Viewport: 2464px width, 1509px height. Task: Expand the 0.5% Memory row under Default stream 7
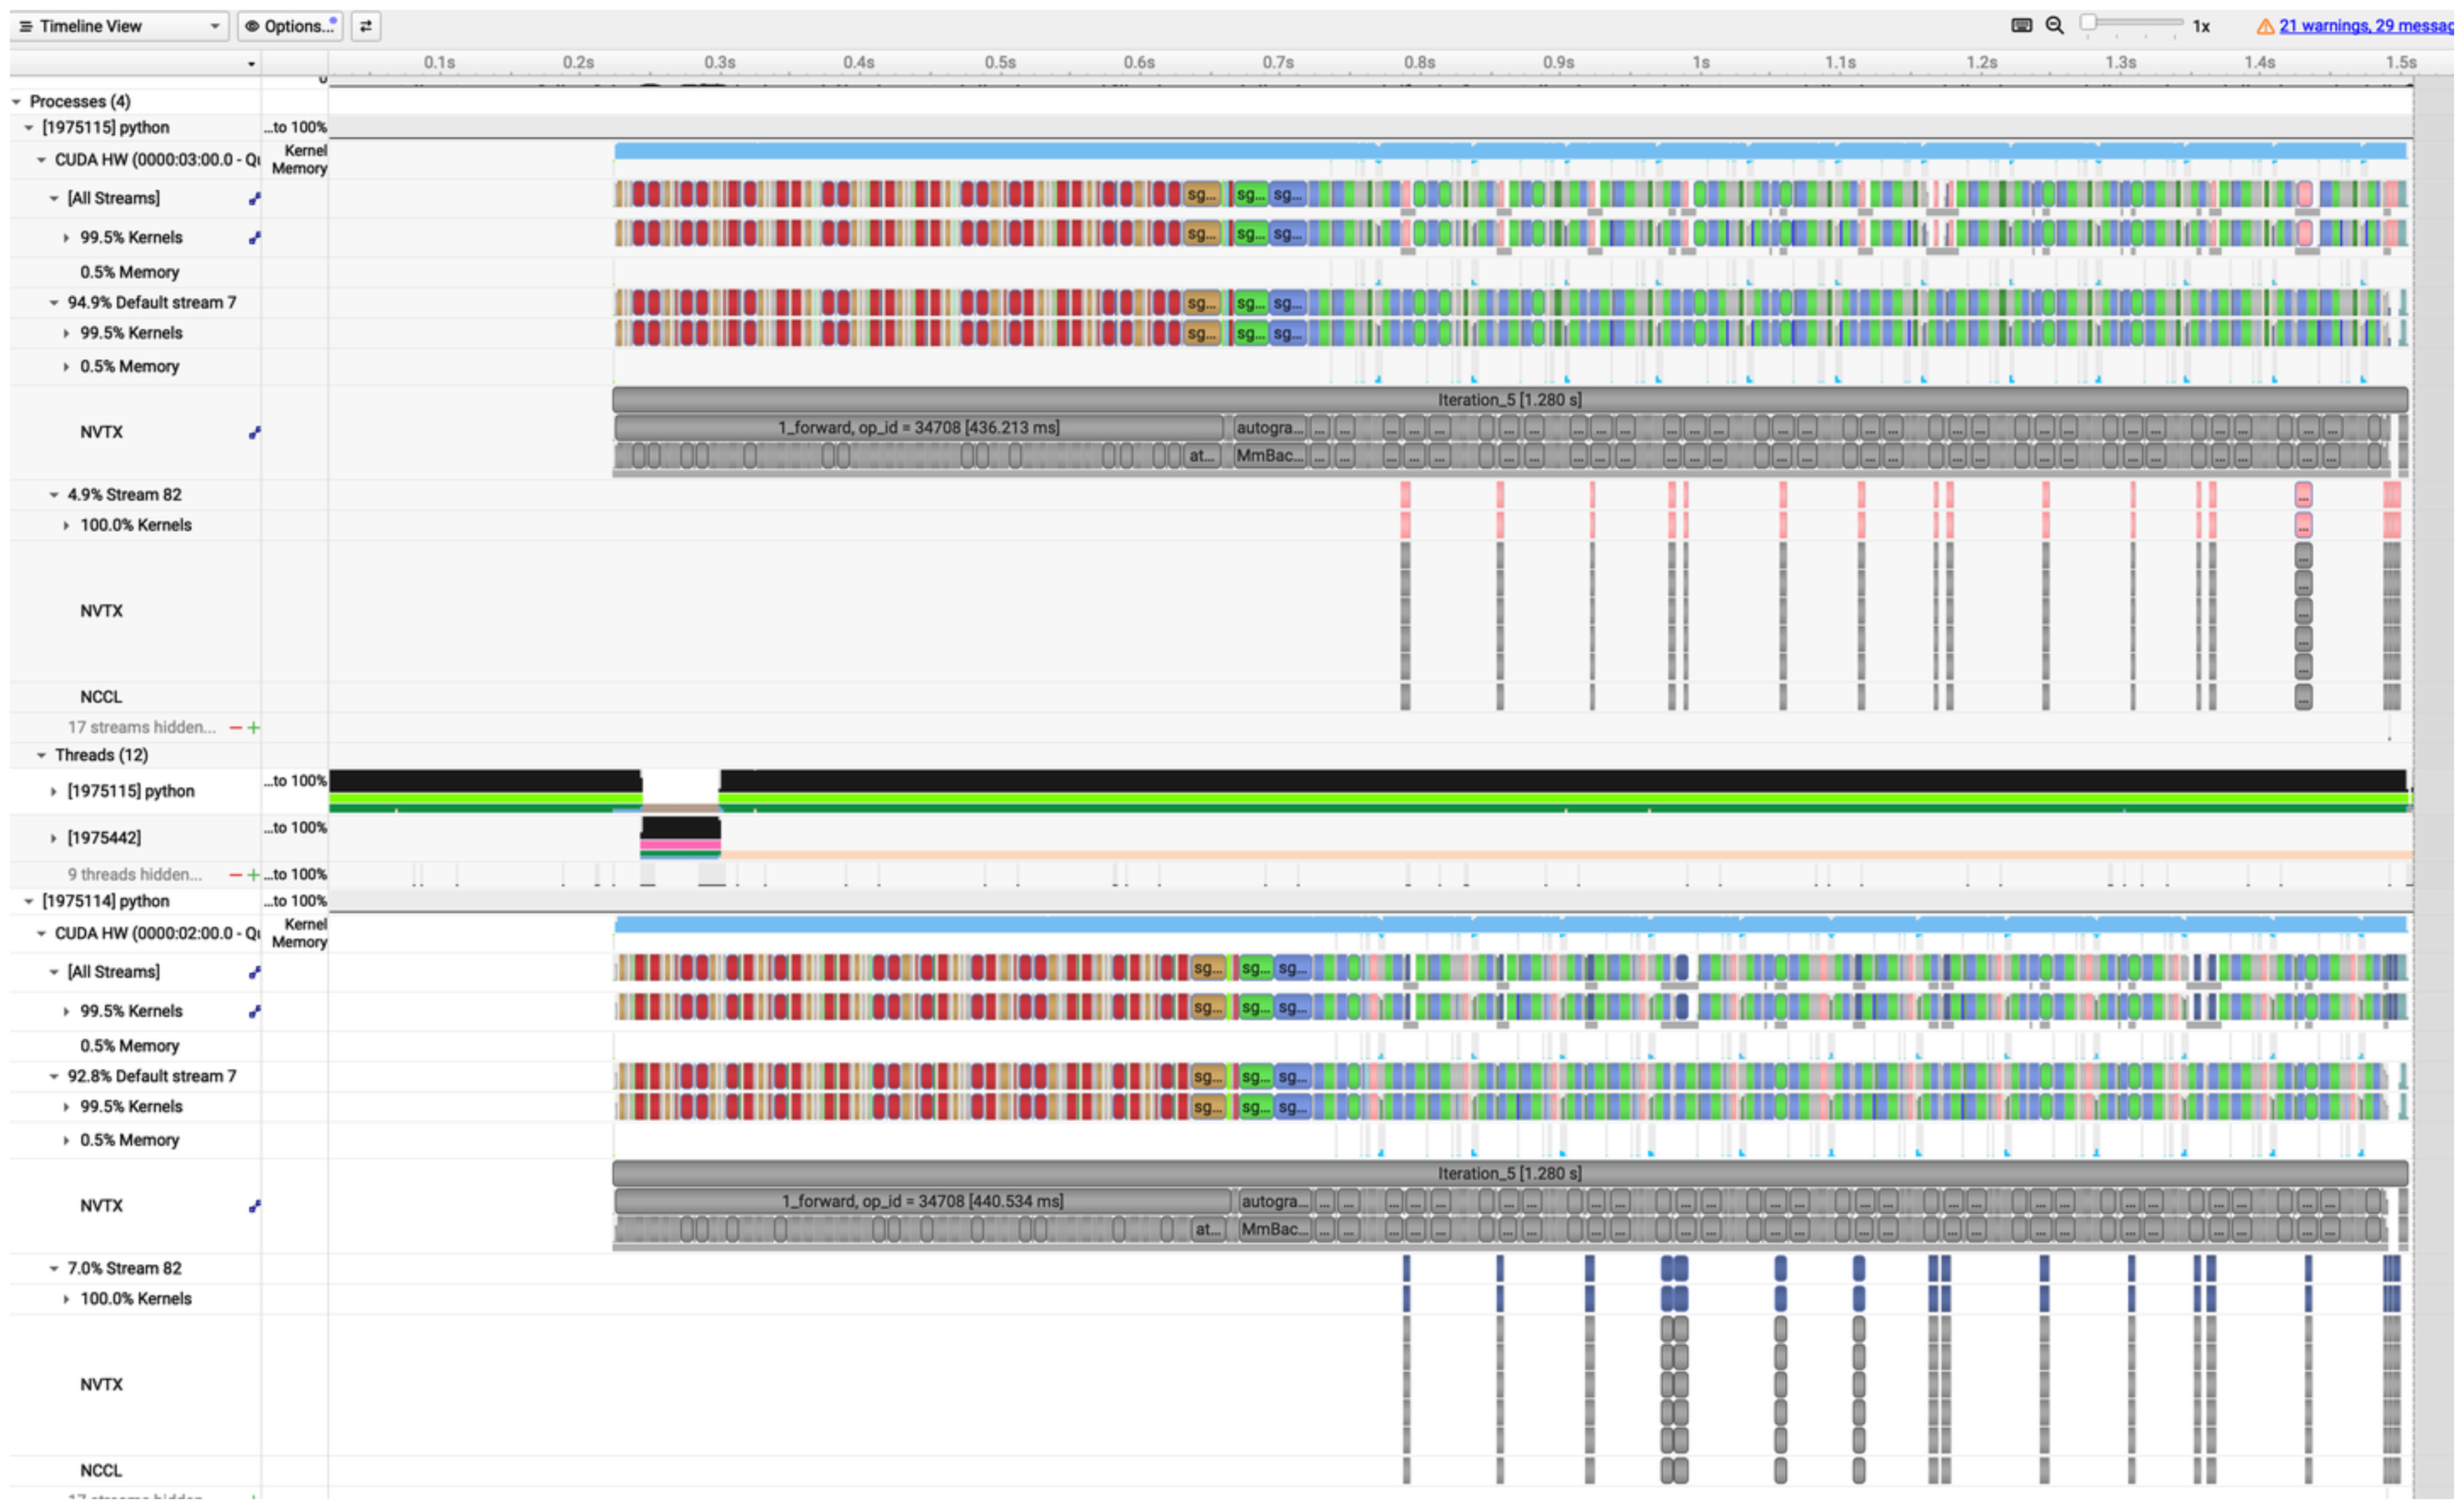pyautogui.click(x=66, y=366)
